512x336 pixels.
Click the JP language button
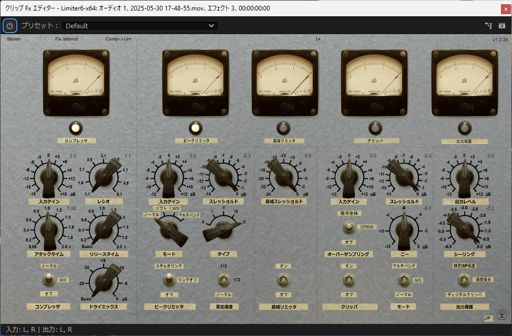point(487,318)
